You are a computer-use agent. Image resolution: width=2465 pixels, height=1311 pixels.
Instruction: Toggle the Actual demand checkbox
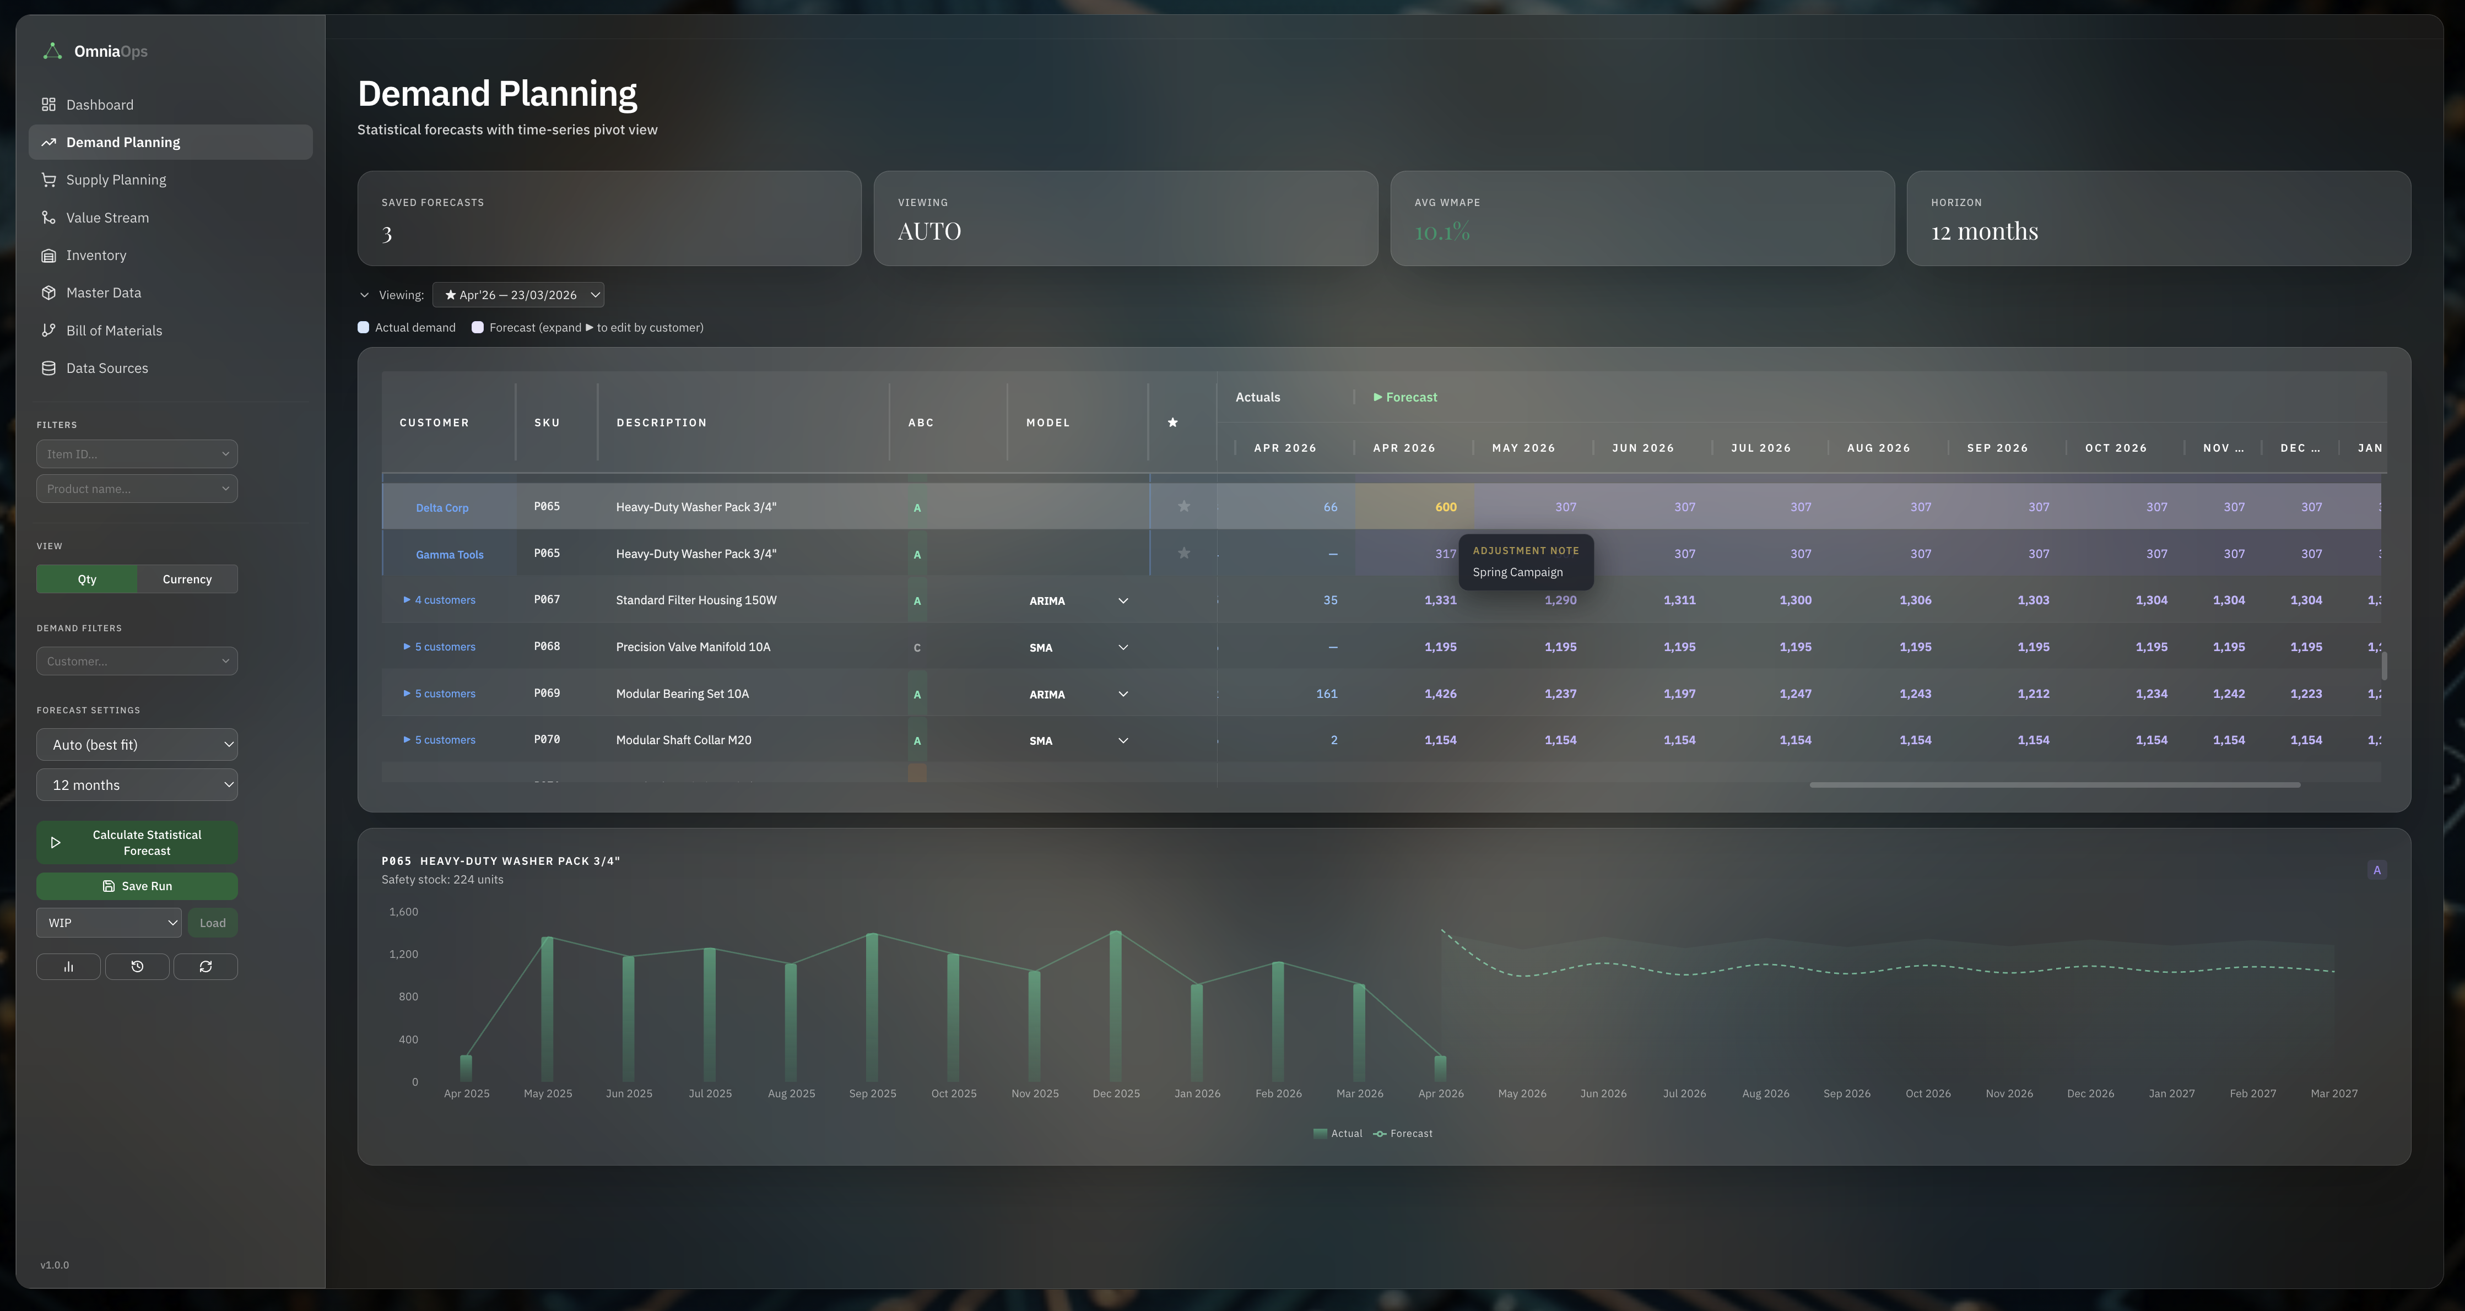(364, 326)
